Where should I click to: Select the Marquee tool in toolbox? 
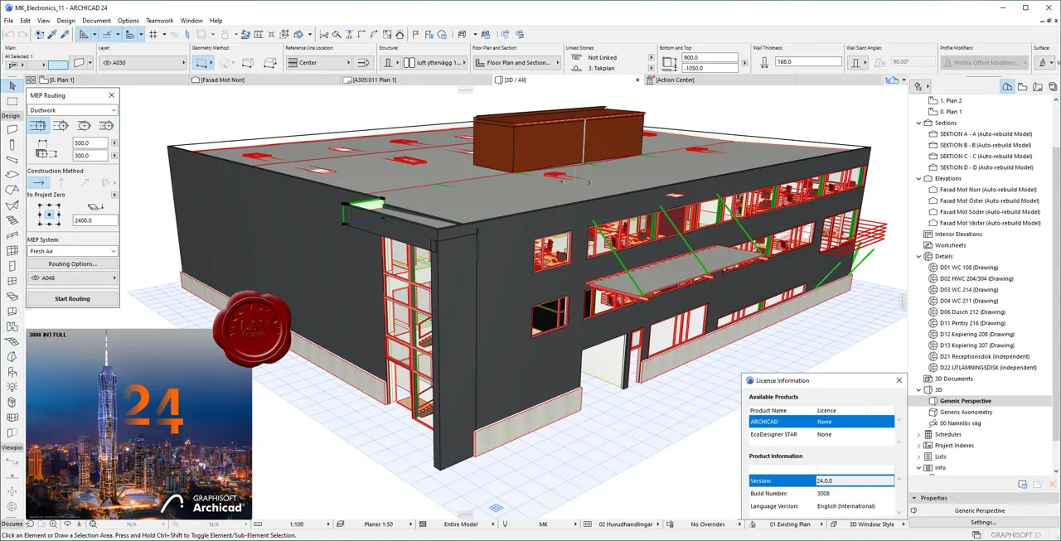click(x=12, y=101)
